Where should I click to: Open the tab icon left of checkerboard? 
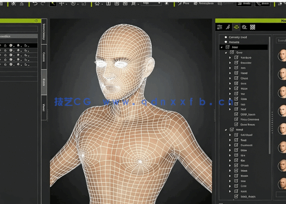[x=245, y=28]
